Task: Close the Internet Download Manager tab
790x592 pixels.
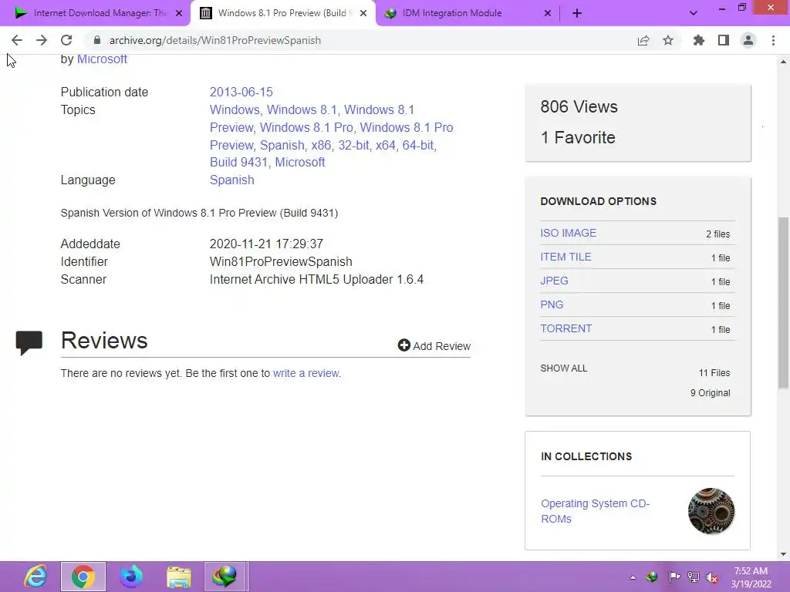Action: (179, 13)
